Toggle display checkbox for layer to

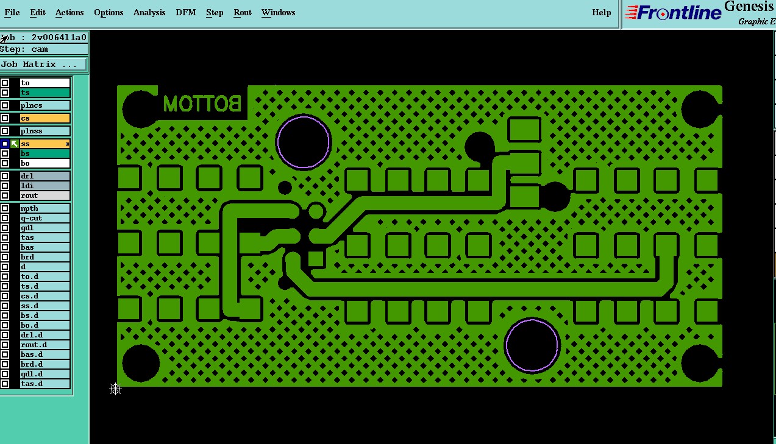[5, 83]
